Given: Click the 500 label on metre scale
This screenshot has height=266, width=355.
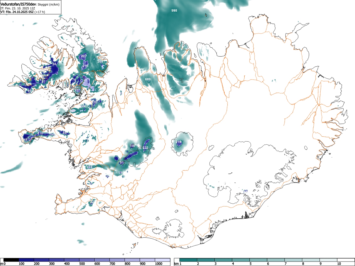Looking at the screenshot, I should coord(82,264).
